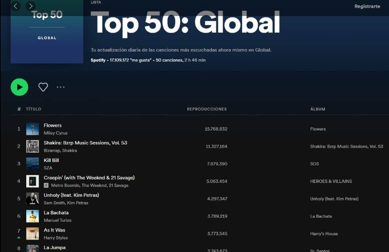Select the As It Was cover thumbnail
This screenshot has height=252, width=389.
32,234
